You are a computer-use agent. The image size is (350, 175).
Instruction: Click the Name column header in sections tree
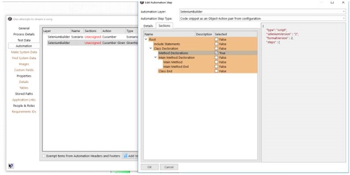click(169, 34)
